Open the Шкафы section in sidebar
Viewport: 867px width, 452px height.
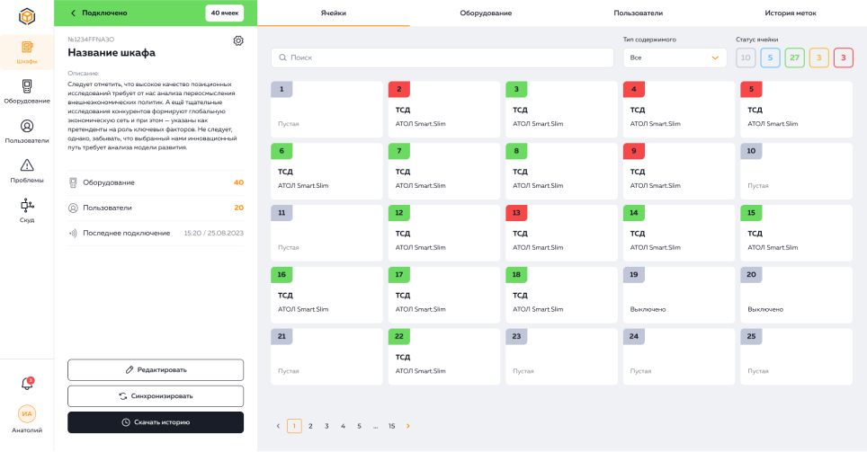tap(27, 52)
